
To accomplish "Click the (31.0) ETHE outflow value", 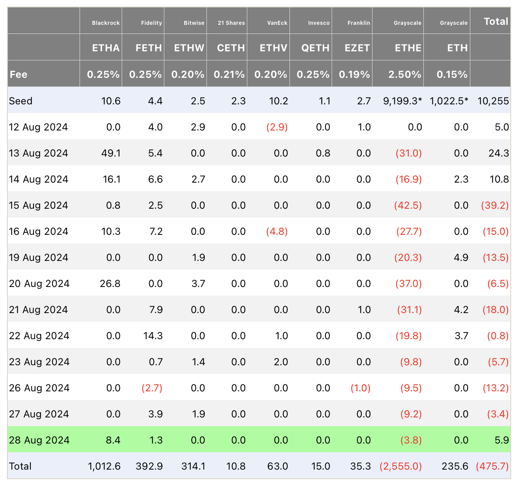I will coord(409,153).
